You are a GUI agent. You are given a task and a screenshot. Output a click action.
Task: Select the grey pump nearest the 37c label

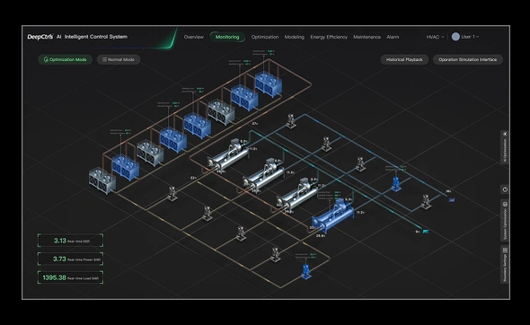tap(291, 121)
